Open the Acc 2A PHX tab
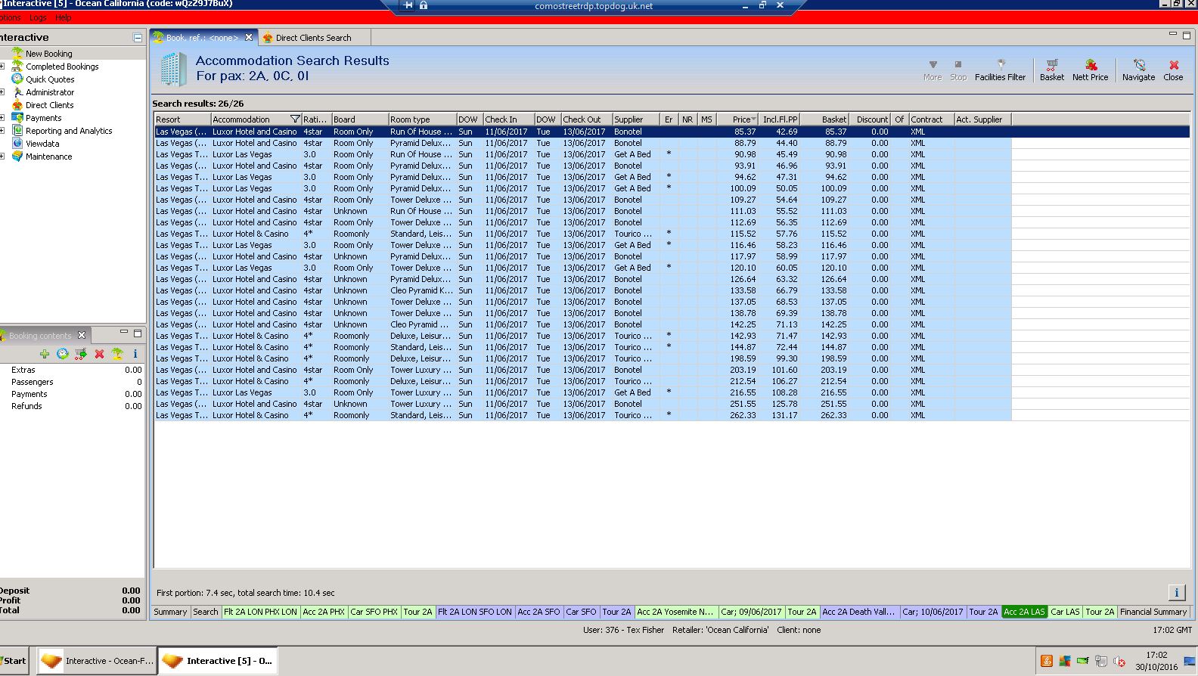This screenshot has height=676, width=1198. tap(324, 612)
